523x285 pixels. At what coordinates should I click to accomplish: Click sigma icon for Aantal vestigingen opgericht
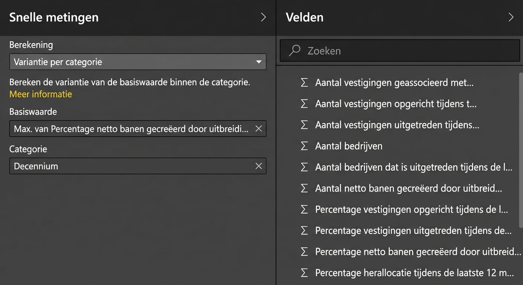point(304,104)
